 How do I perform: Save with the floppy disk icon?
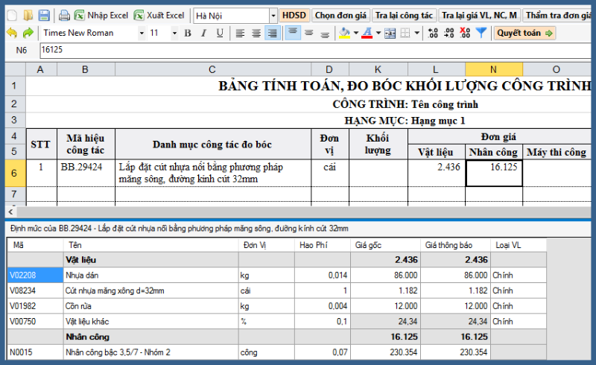click(44, 15)
